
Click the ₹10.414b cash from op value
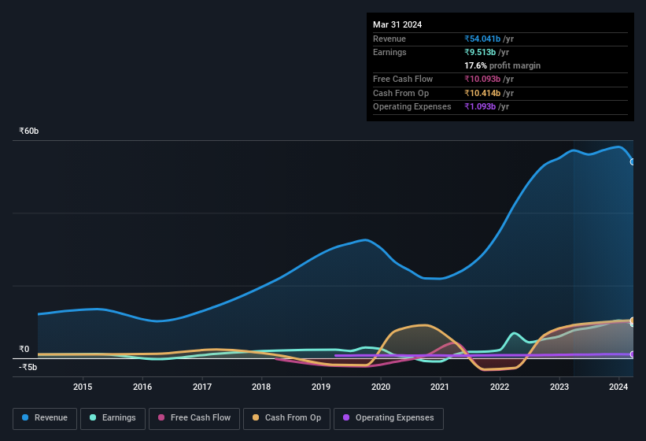click(482, 93)
